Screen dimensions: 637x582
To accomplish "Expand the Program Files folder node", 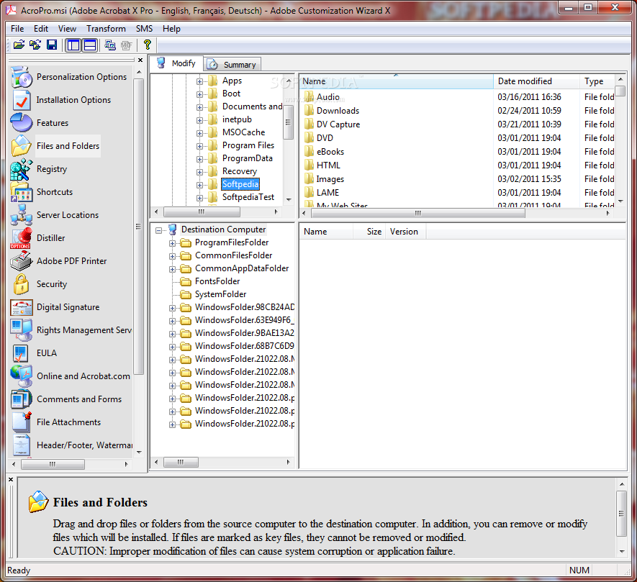I will point(199,146).
